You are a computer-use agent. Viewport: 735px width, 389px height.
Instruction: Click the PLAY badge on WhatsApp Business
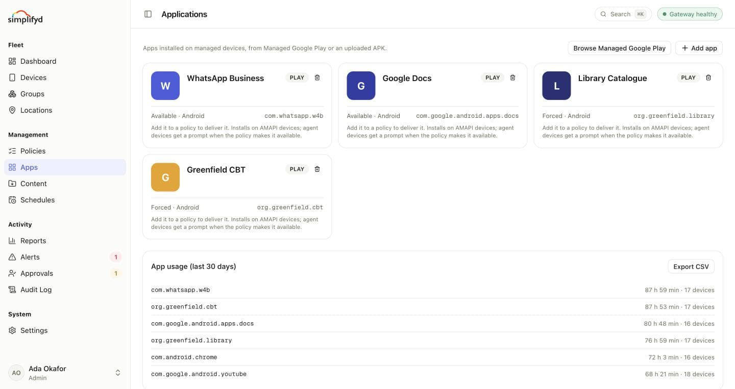pyautogui.click(x=297, y=77)
